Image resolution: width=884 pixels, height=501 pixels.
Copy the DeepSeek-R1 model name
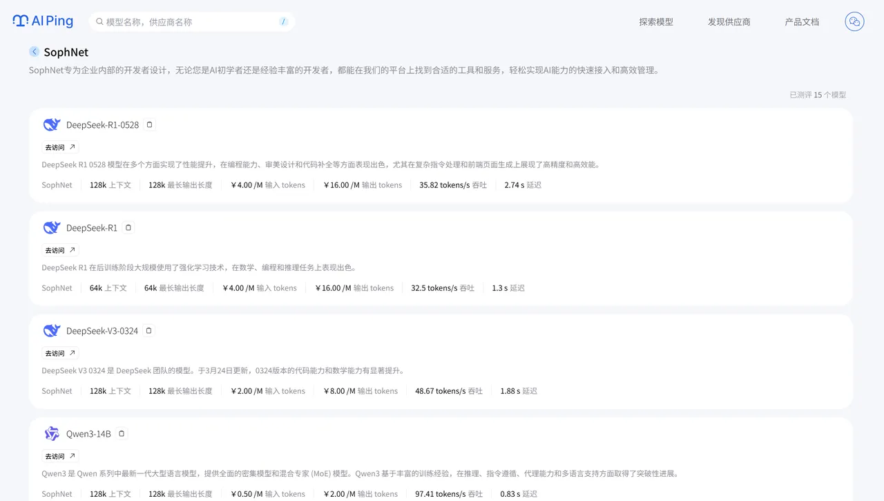click(128, 228)
